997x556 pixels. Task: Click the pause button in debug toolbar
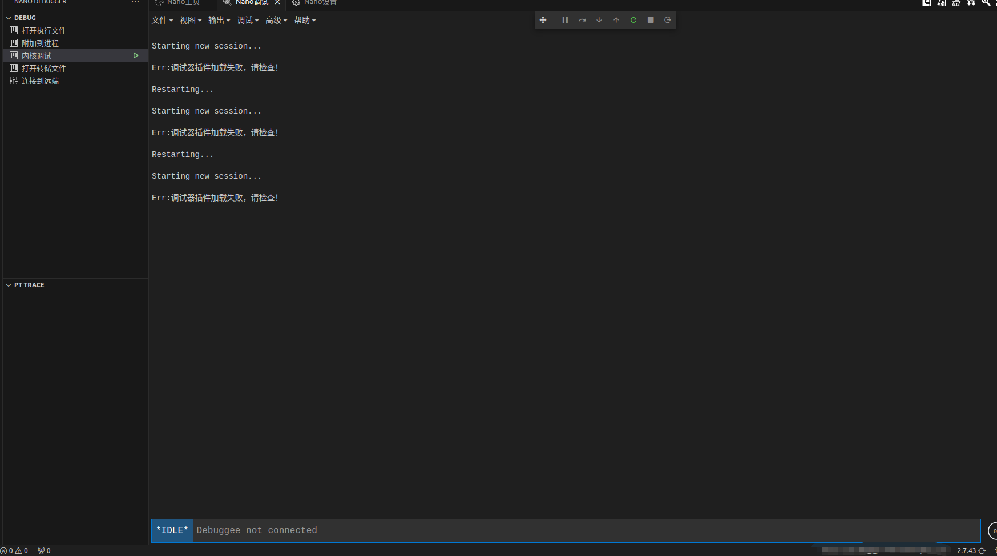point(565,20)
